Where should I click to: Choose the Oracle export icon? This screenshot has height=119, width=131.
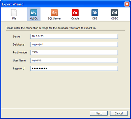click(75, 13)
